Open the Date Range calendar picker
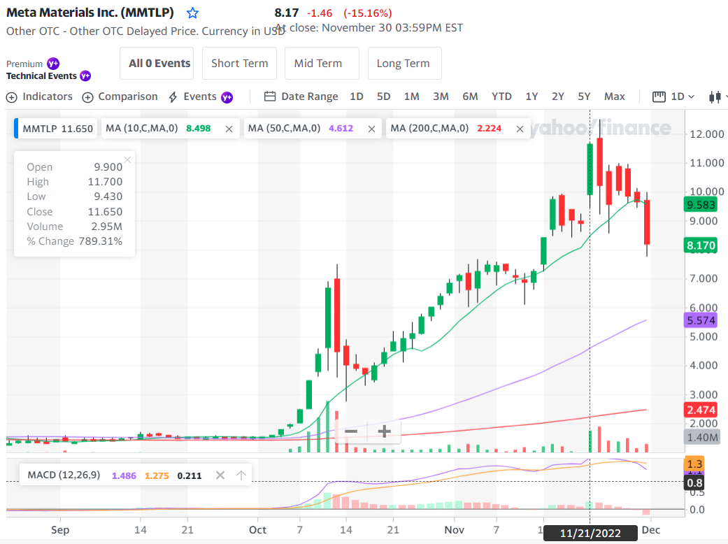Viewport: 728px width, 544px height. 270,96
